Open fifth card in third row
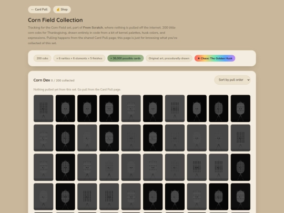The image size is (284, 213). tap(131, 167)
